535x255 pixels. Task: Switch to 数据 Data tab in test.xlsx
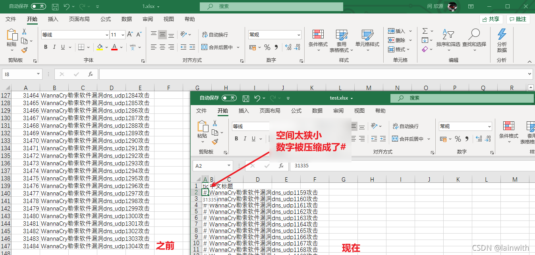[x=317, y=111]
